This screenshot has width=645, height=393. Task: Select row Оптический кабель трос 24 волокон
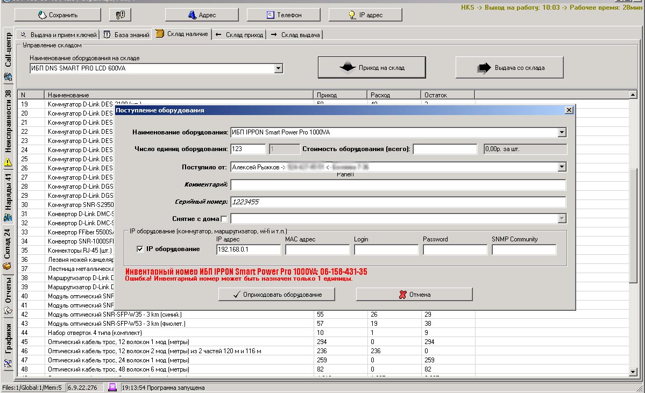pyautogui.click(x=323, y=360)
